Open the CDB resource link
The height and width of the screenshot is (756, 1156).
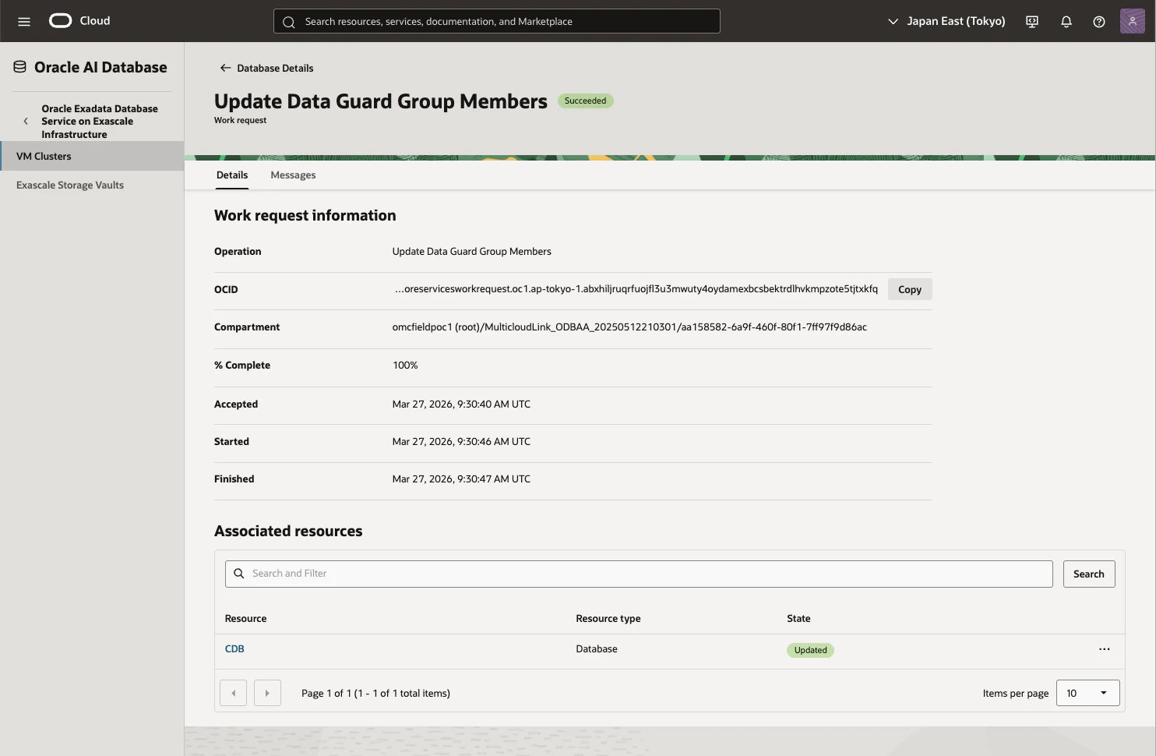click(x=234, y=648)
